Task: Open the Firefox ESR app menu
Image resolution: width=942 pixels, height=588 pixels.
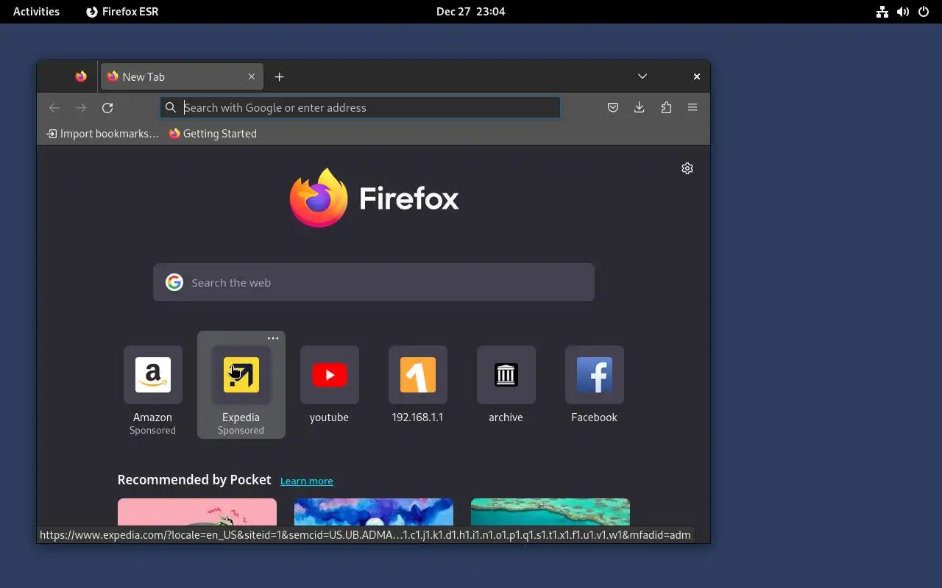Action: pos(122,12)
